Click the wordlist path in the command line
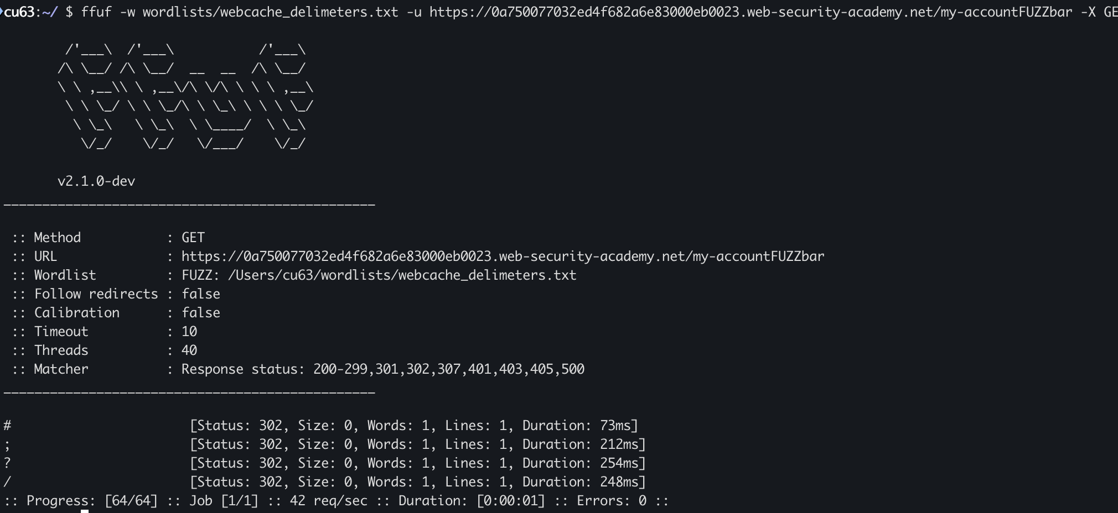Viewport: 1118px width, 513px height. 270,12
